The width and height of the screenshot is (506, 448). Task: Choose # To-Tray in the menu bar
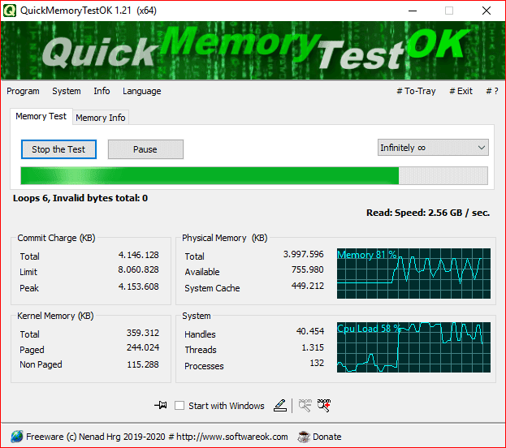click(x=416, y=91)
